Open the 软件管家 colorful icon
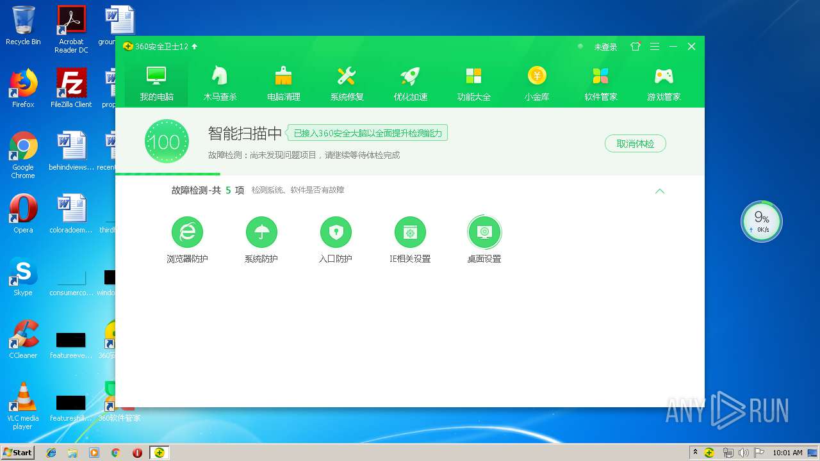 (600, 76)
